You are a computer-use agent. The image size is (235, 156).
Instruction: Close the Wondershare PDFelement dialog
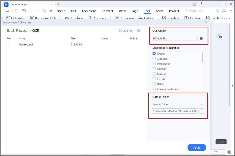point(206,23)
